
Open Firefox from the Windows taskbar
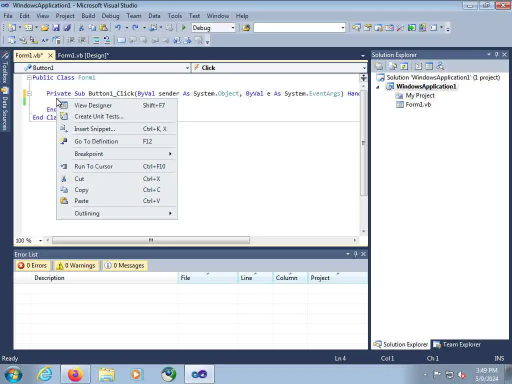(75, 374)
